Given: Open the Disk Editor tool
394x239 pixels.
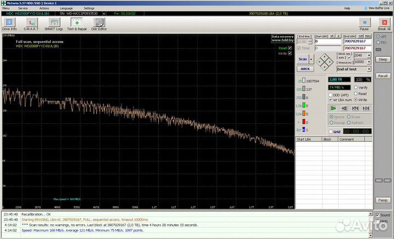Looking at the screenshot, I should (100, 24).
